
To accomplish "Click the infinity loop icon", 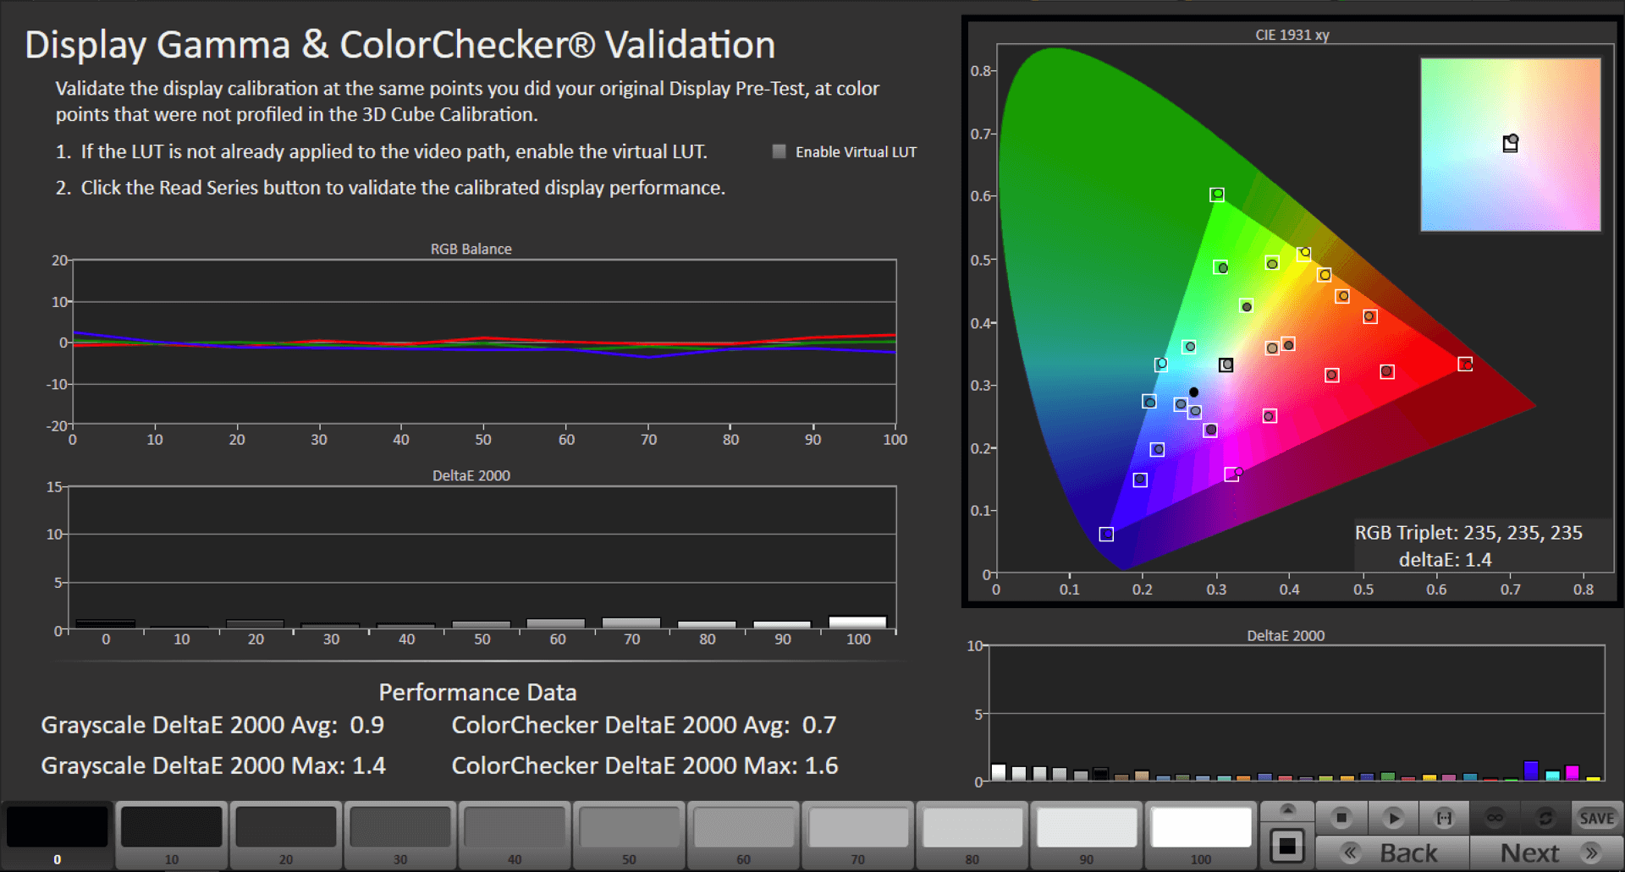I will (1495, 818).
